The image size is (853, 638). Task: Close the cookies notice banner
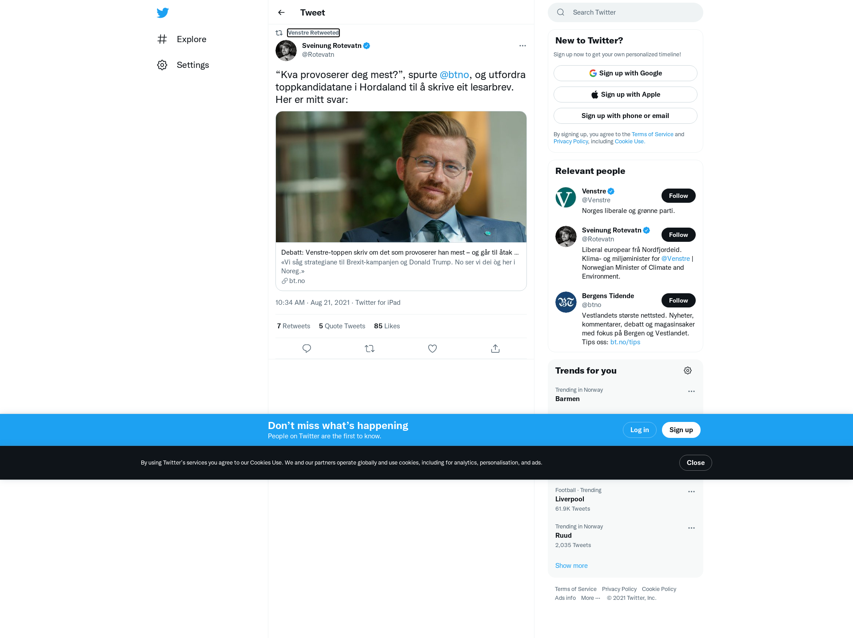tap(695, 463)
